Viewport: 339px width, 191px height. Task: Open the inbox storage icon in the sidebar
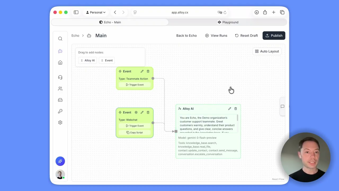60,100
